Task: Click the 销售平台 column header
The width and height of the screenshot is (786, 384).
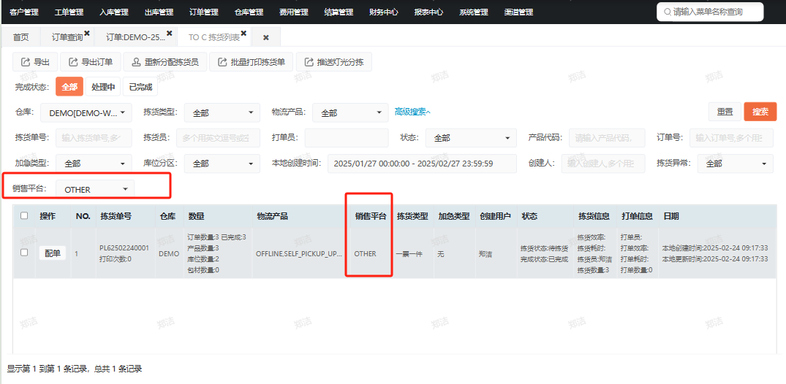Action: [x=371, y=216]
